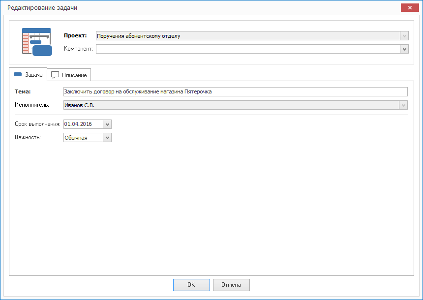423x300 pixels.
Task: Close the Редактирование задачи dialog
Action: (x=410, y=7)
